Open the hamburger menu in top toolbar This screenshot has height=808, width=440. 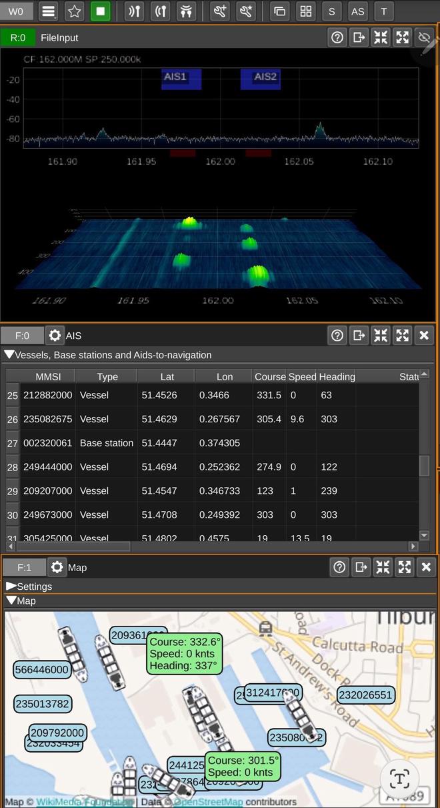48,11
